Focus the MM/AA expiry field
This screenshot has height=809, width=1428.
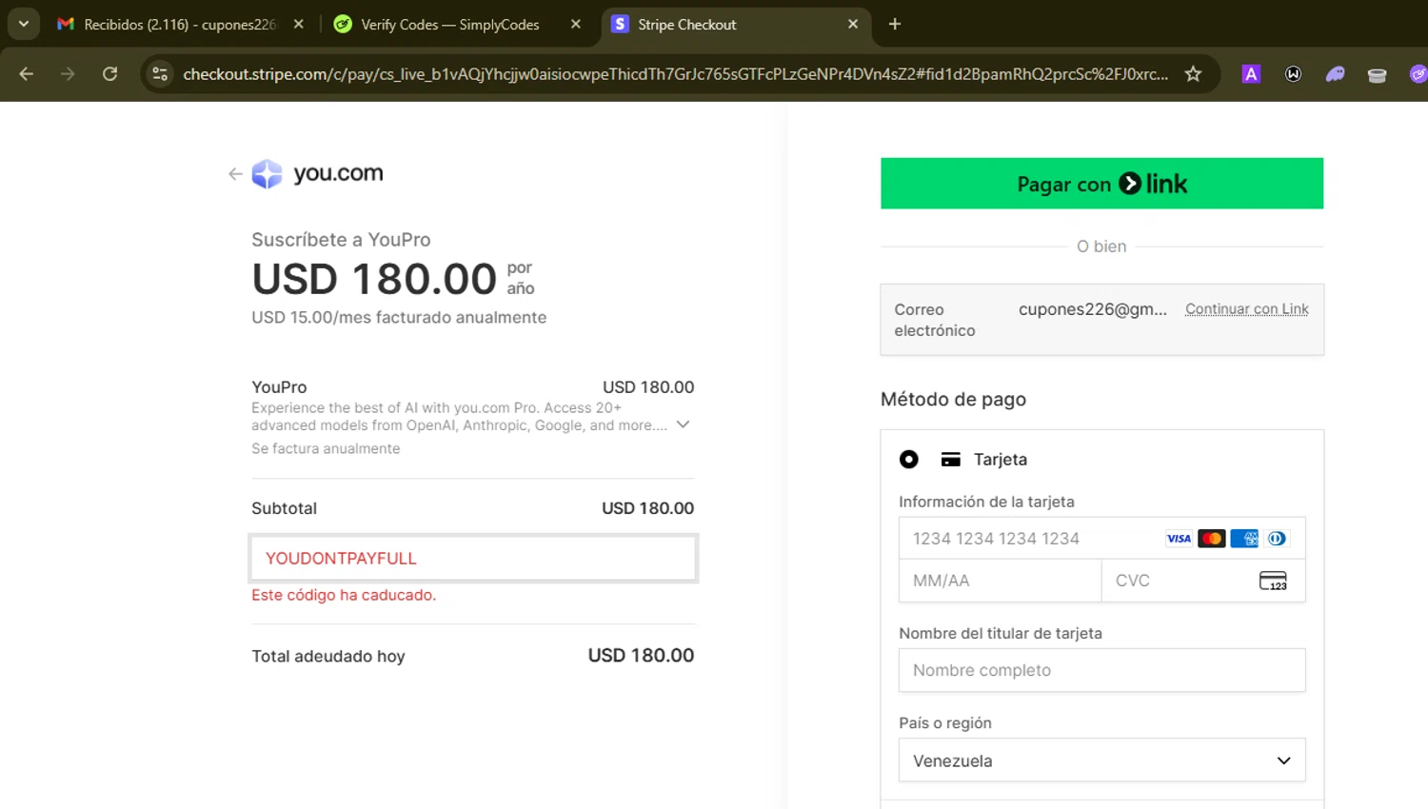[x=1000, y=581]
